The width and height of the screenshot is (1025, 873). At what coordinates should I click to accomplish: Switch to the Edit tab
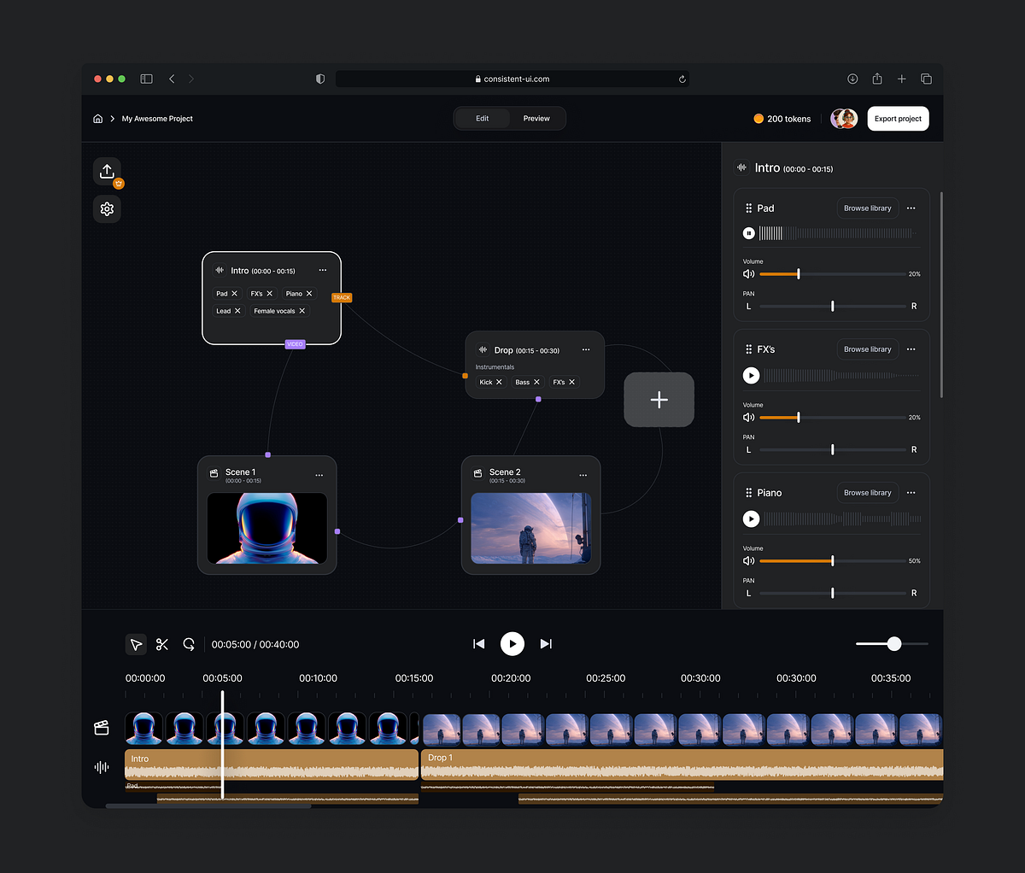483,119
